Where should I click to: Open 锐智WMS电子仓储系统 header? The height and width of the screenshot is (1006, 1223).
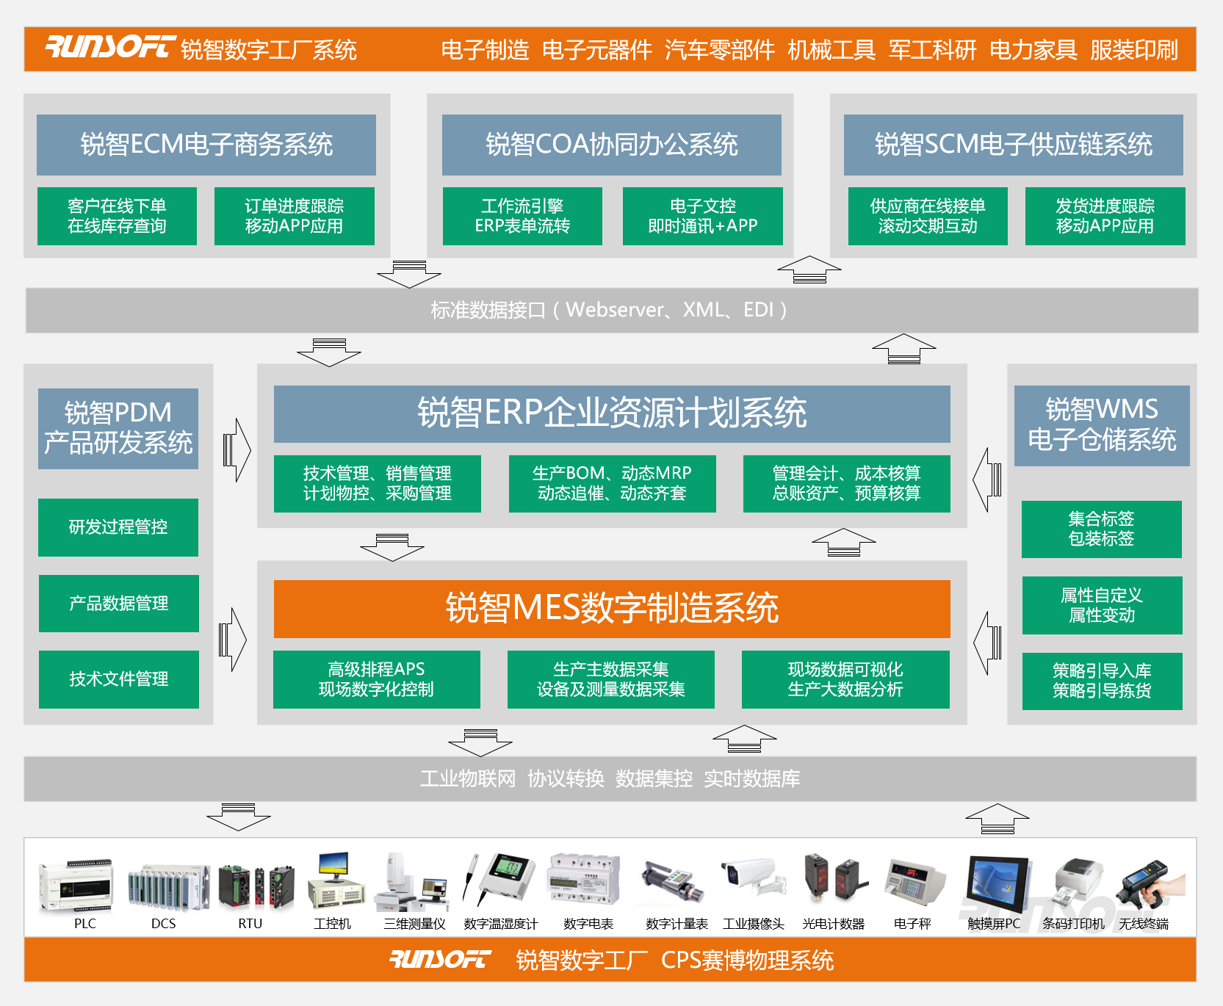1102,425
